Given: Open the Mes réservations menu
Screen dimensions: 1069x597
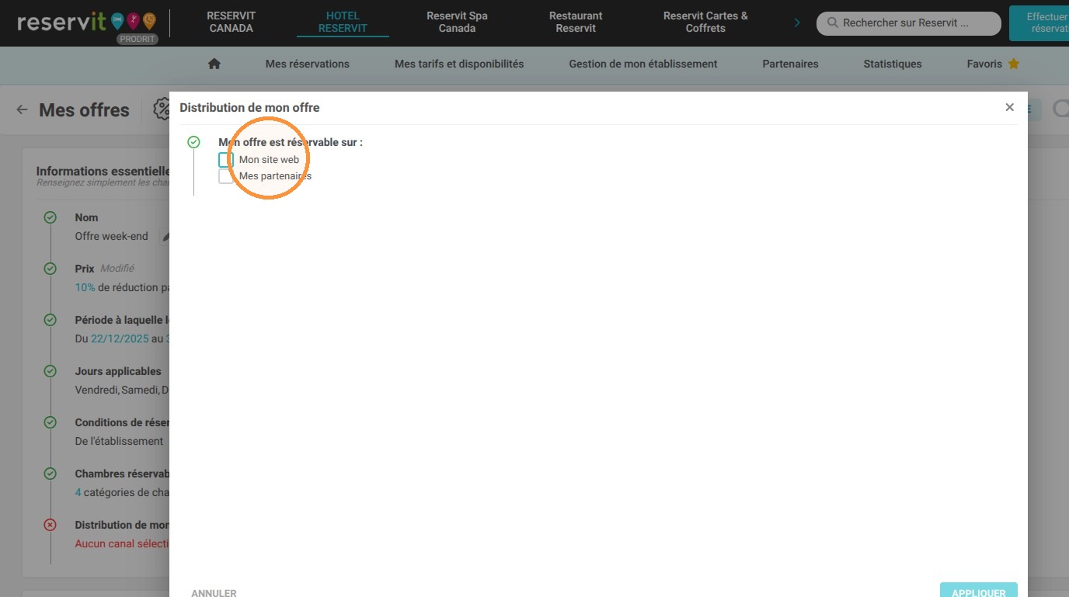Looking at the screenshot, I should click(308, 64).
